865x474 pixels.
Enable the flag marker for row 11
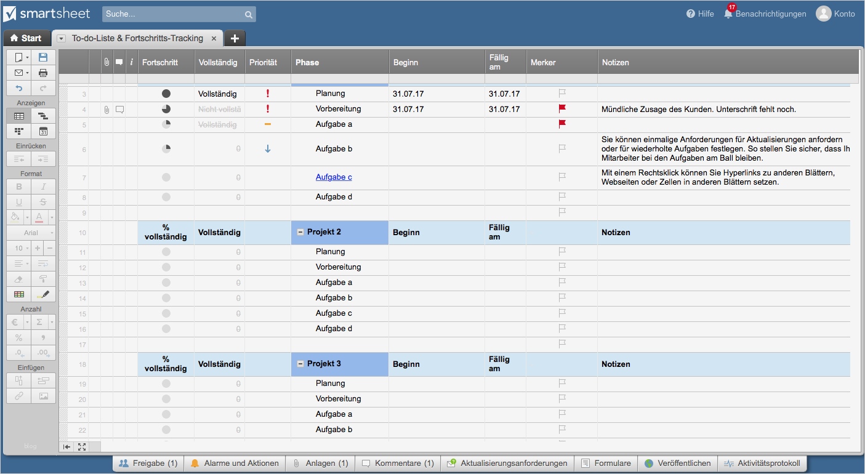click(x=561, y=251)
